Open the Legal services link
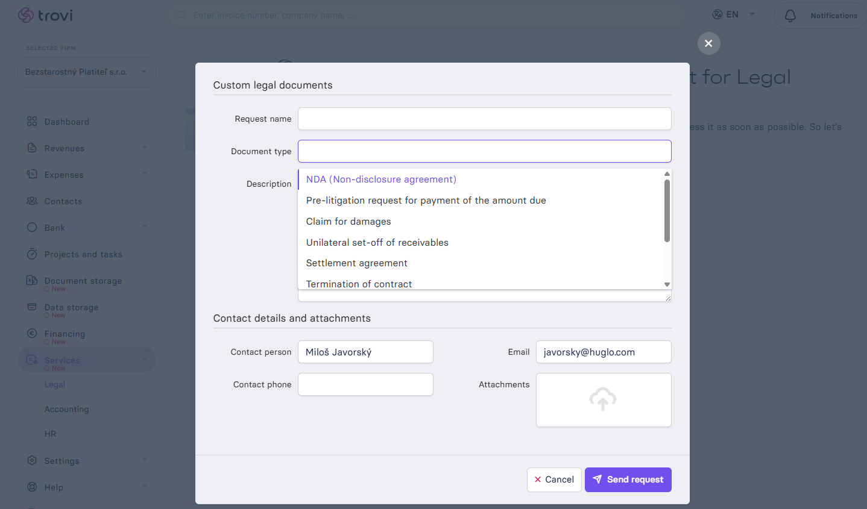867x509 pixels. 55,384
